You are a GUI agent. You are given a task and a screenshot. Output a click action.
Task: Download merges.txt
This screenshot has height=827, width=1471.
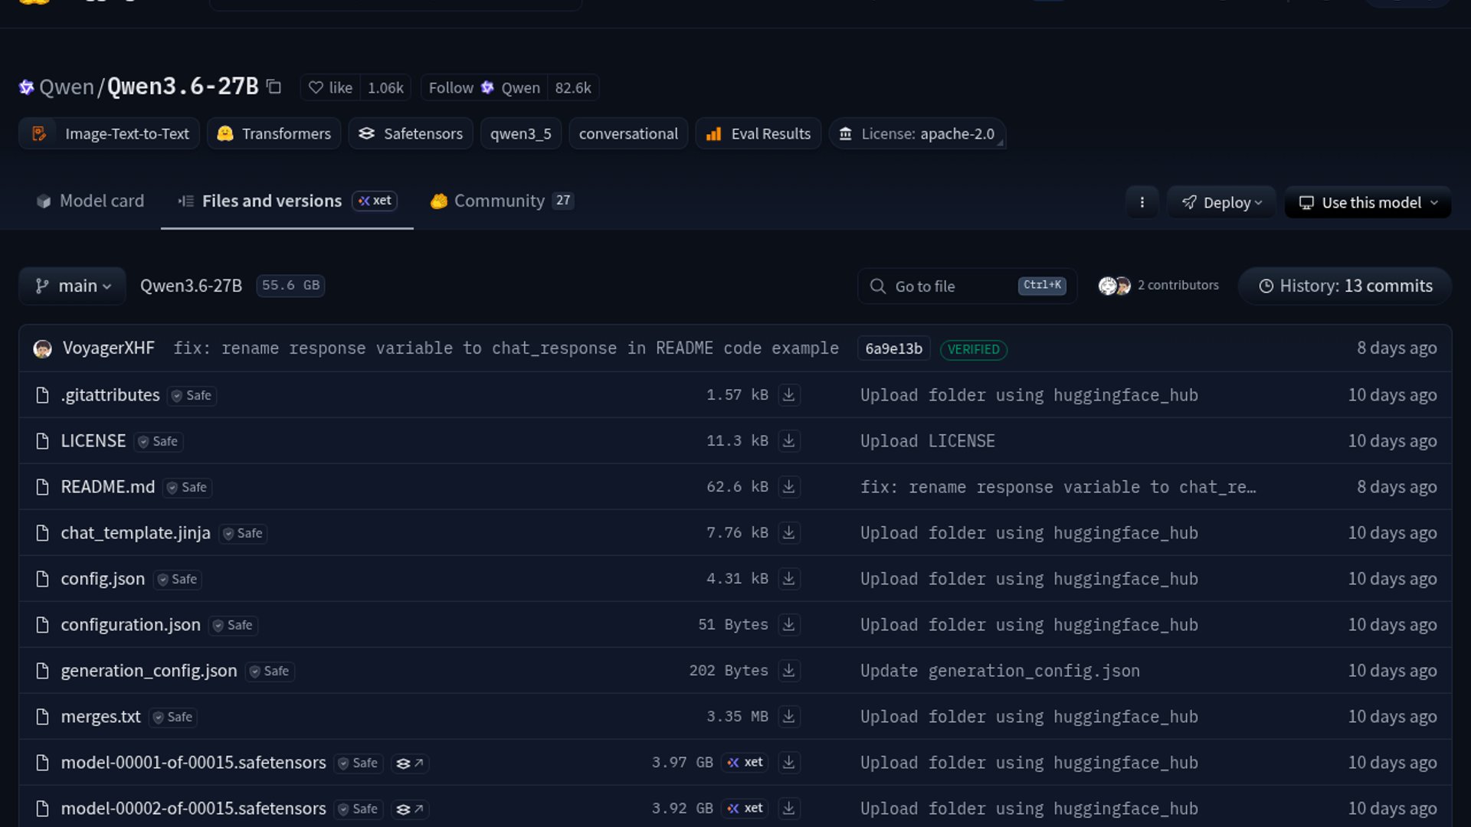(788, 717)
